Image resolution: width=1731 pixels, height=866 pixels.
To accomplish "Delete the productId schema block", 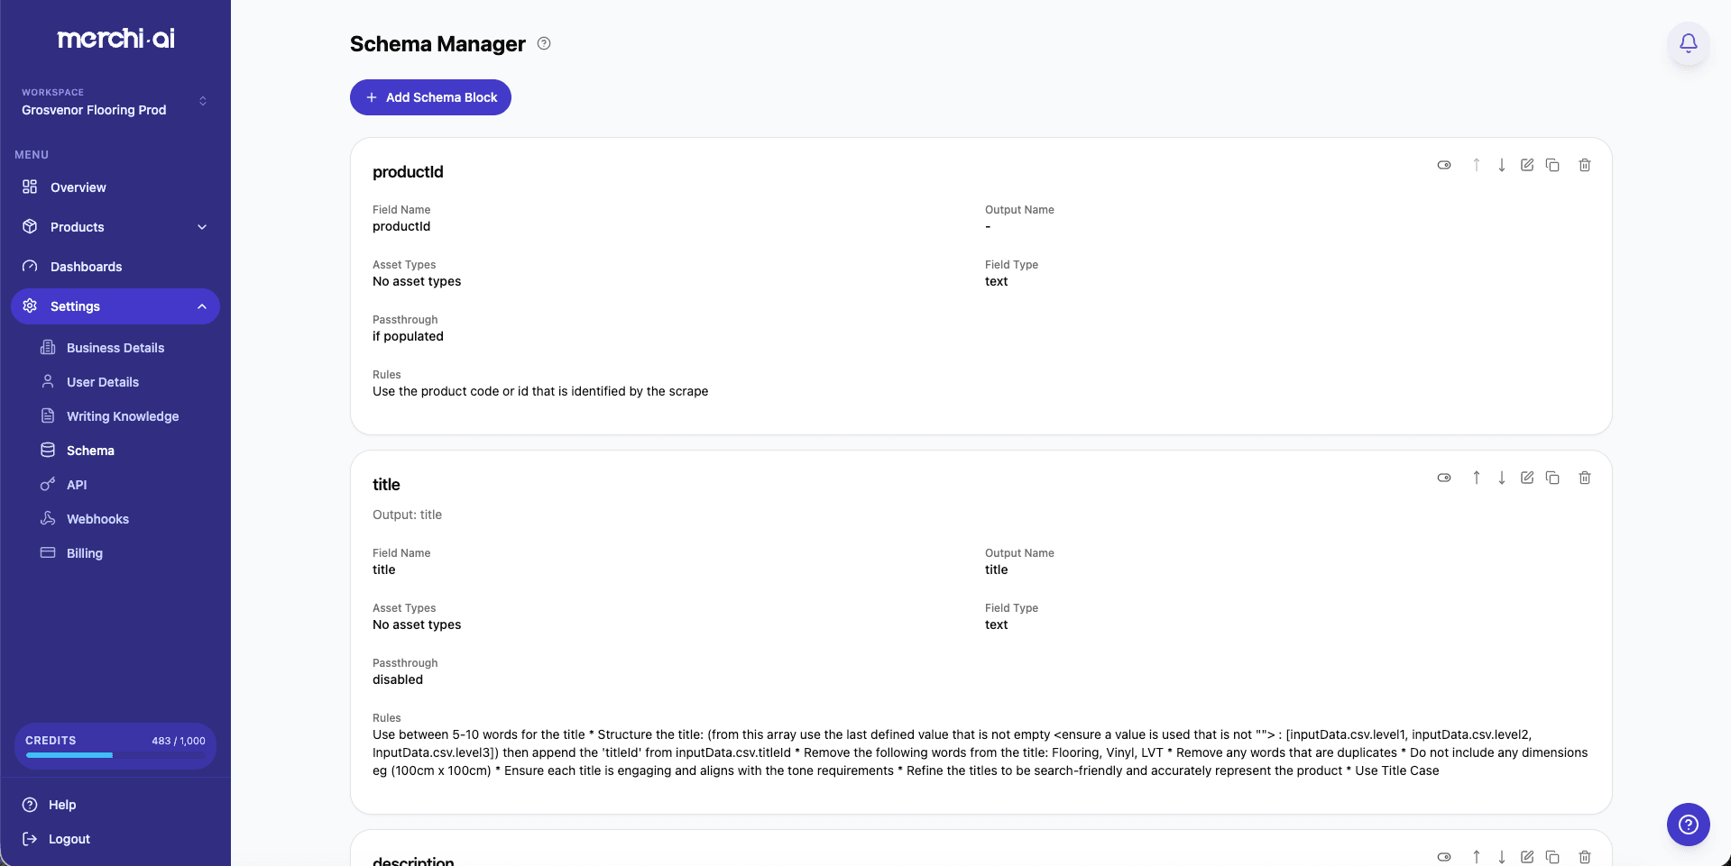I will pyautogui.click(x=1585, y=165).
